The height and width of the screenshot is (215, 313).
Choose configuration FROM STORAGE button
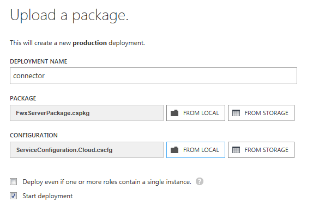point(261,150)
